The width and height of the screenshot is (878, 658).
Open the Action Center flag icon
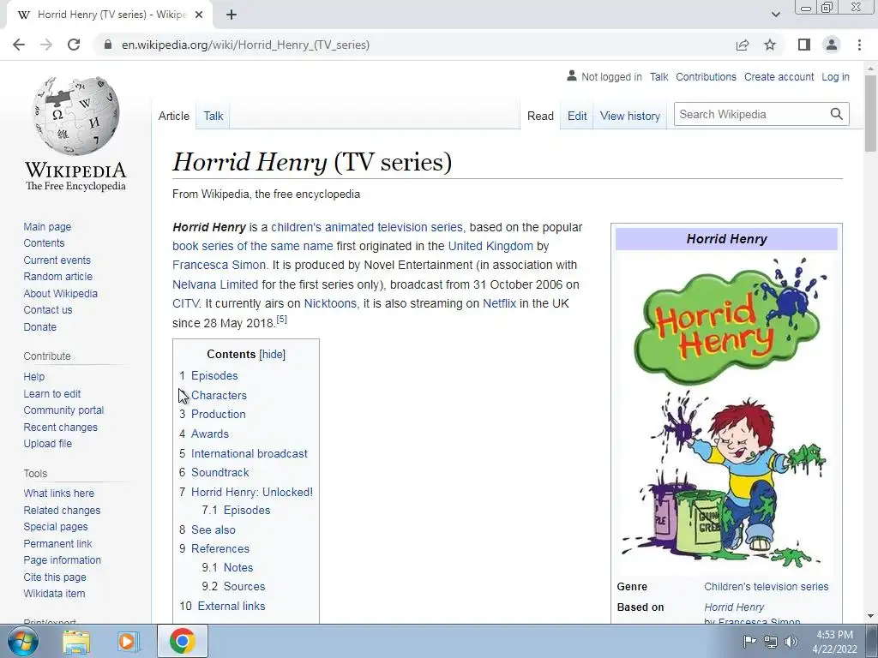pos(749,641)
